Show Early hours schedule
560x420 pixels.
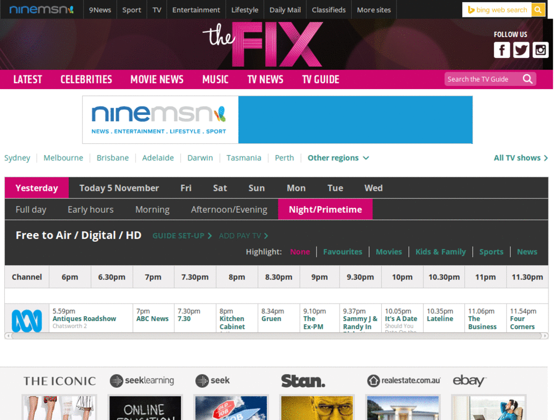(91, 209)
